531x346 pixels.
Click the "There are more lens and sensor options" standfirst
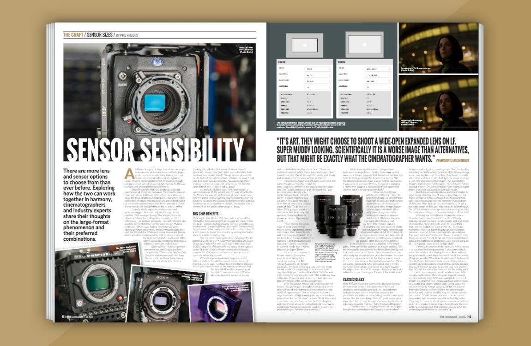(x=90, y=205)
